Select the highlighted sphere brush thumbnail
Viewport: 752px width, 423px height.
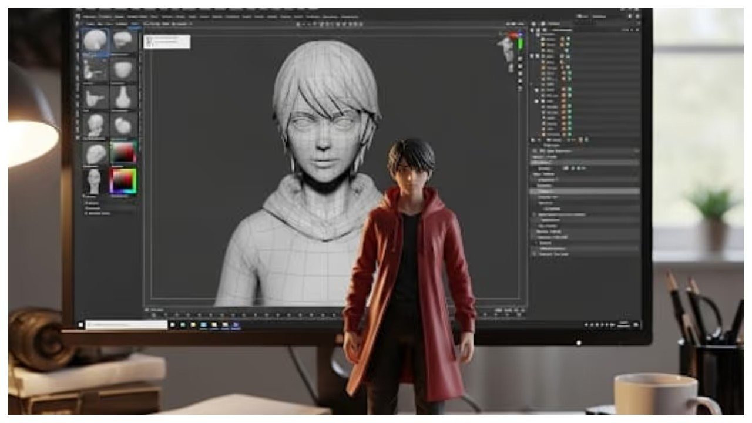pos(95,41)
